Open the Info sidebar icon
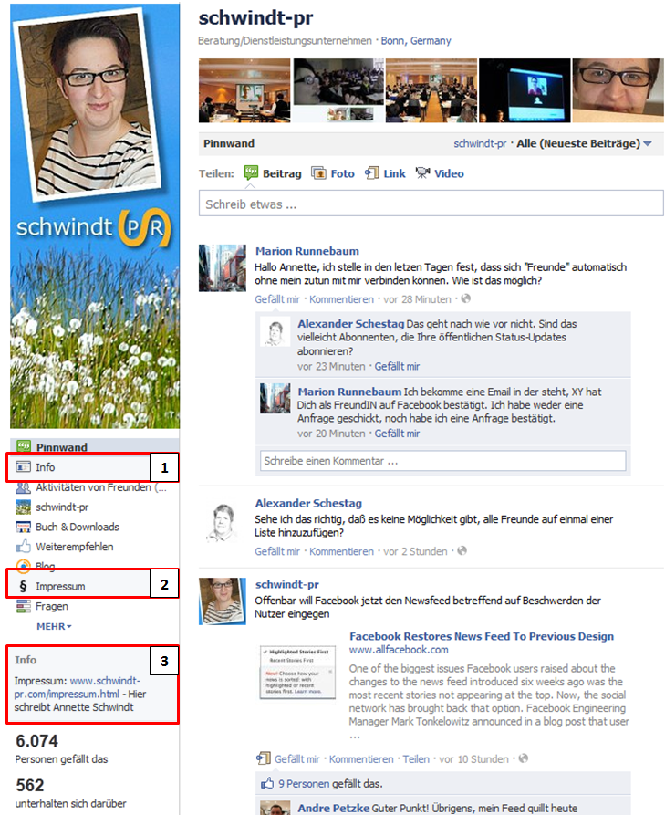Image resolution: width=665 pixels, height=815 pixels. point(24,466)
